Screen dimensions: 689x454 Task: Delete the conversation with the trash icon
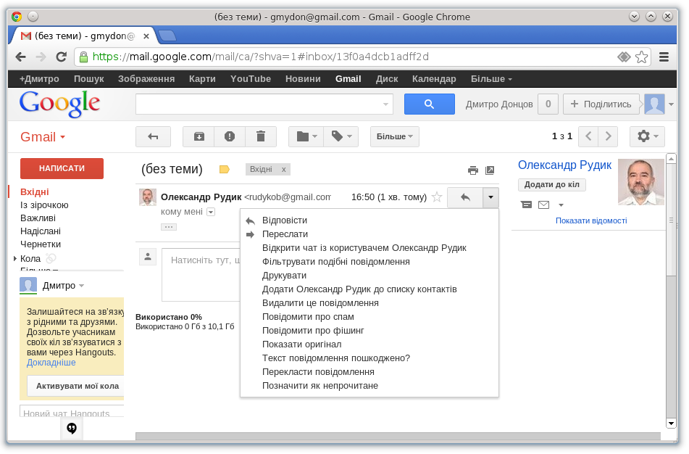(261, 136)
